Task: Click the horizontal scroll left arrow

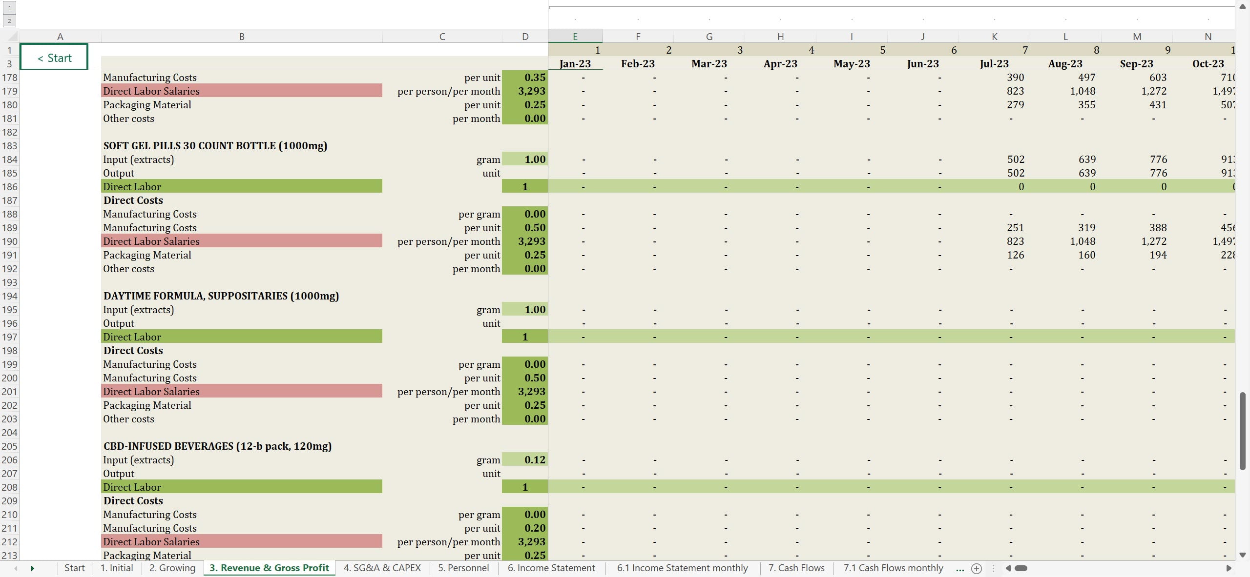Action: tap(1008, 568)
